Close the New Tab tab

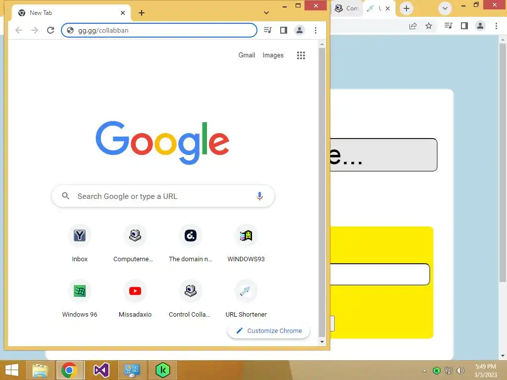pos(123,13)
